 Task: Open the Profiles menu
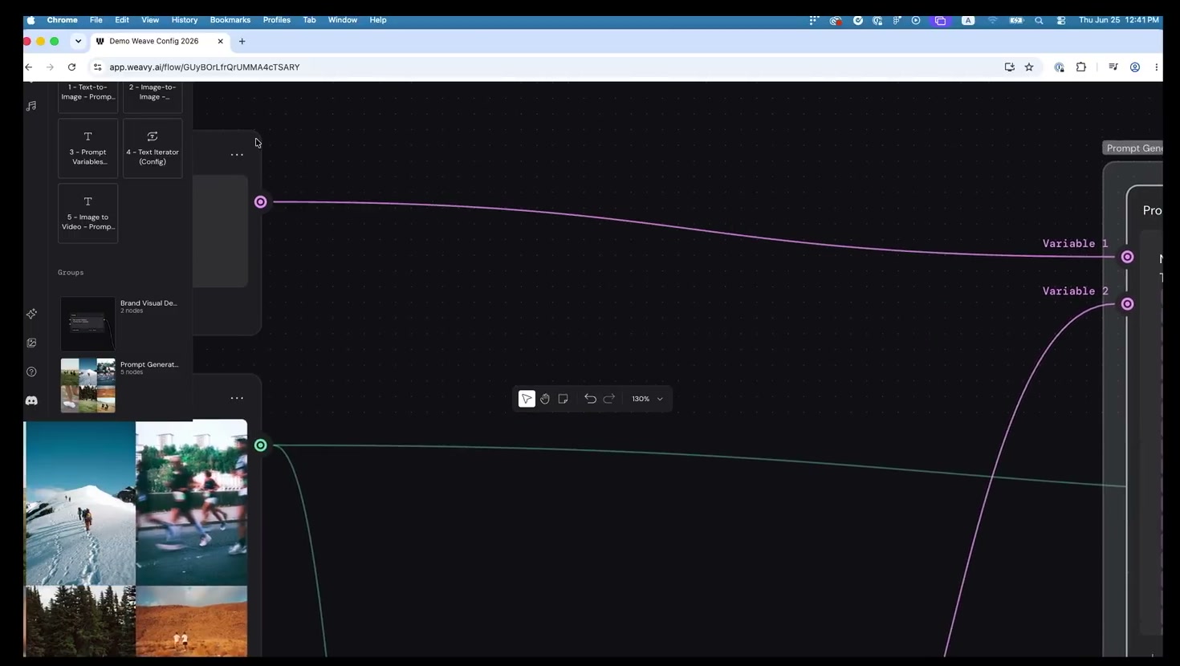277,20
